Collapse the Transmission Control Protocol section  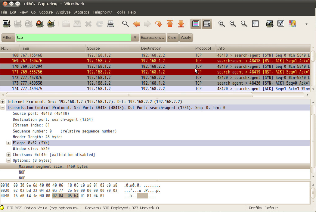click(x=3, y=108)
